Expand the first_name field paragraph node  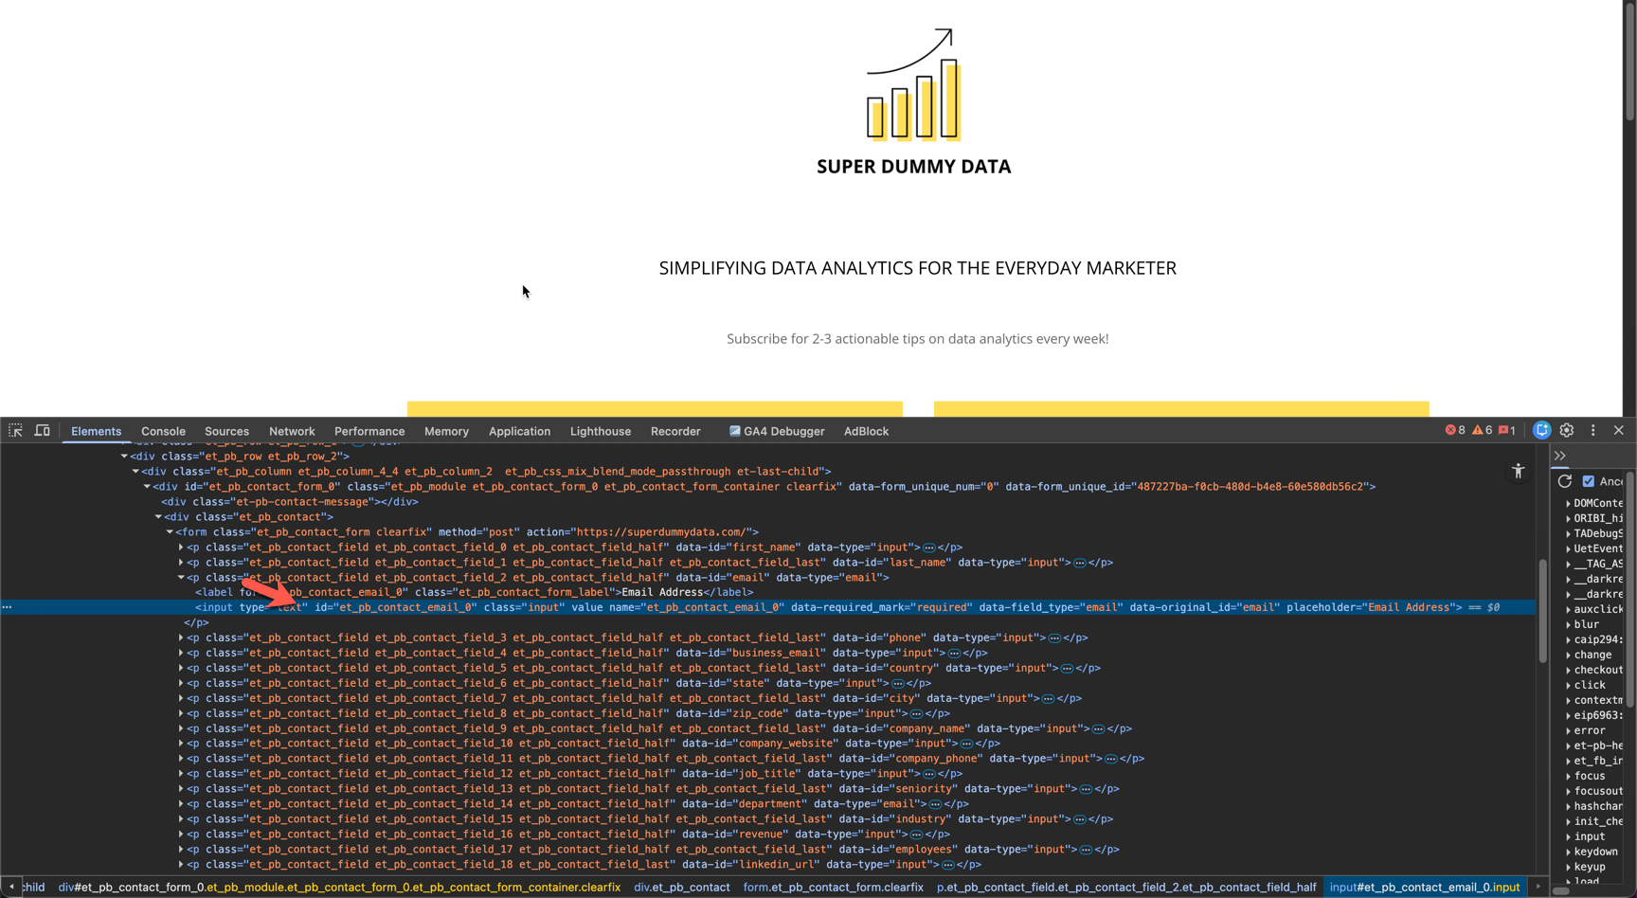click(181, 548)
